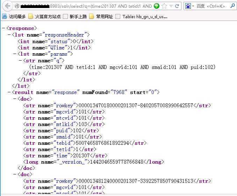The width and height of the screenshot is (237, 196).
Task: Click the second doc's mgcvid 101 line
Action: (x=64, y=187)
